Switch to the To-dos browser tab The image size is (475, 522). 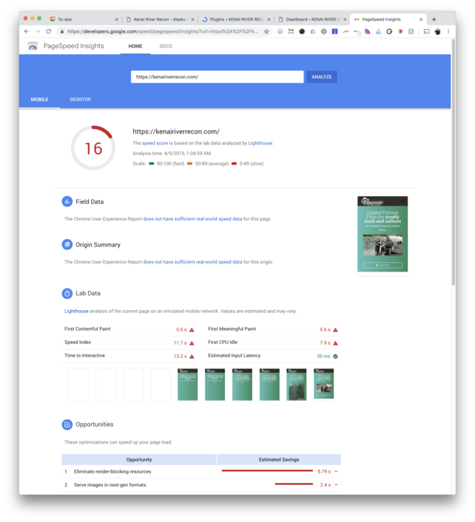83,19
